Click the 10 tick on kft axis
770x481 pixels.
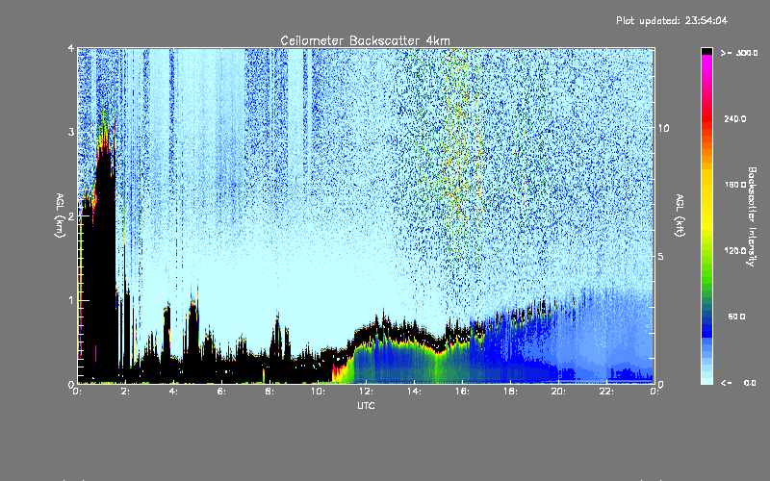coord(663,128)
